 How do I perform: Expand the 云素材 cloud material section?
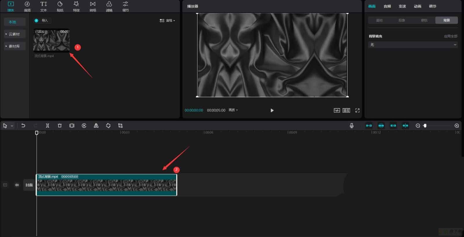click(15, 34)
